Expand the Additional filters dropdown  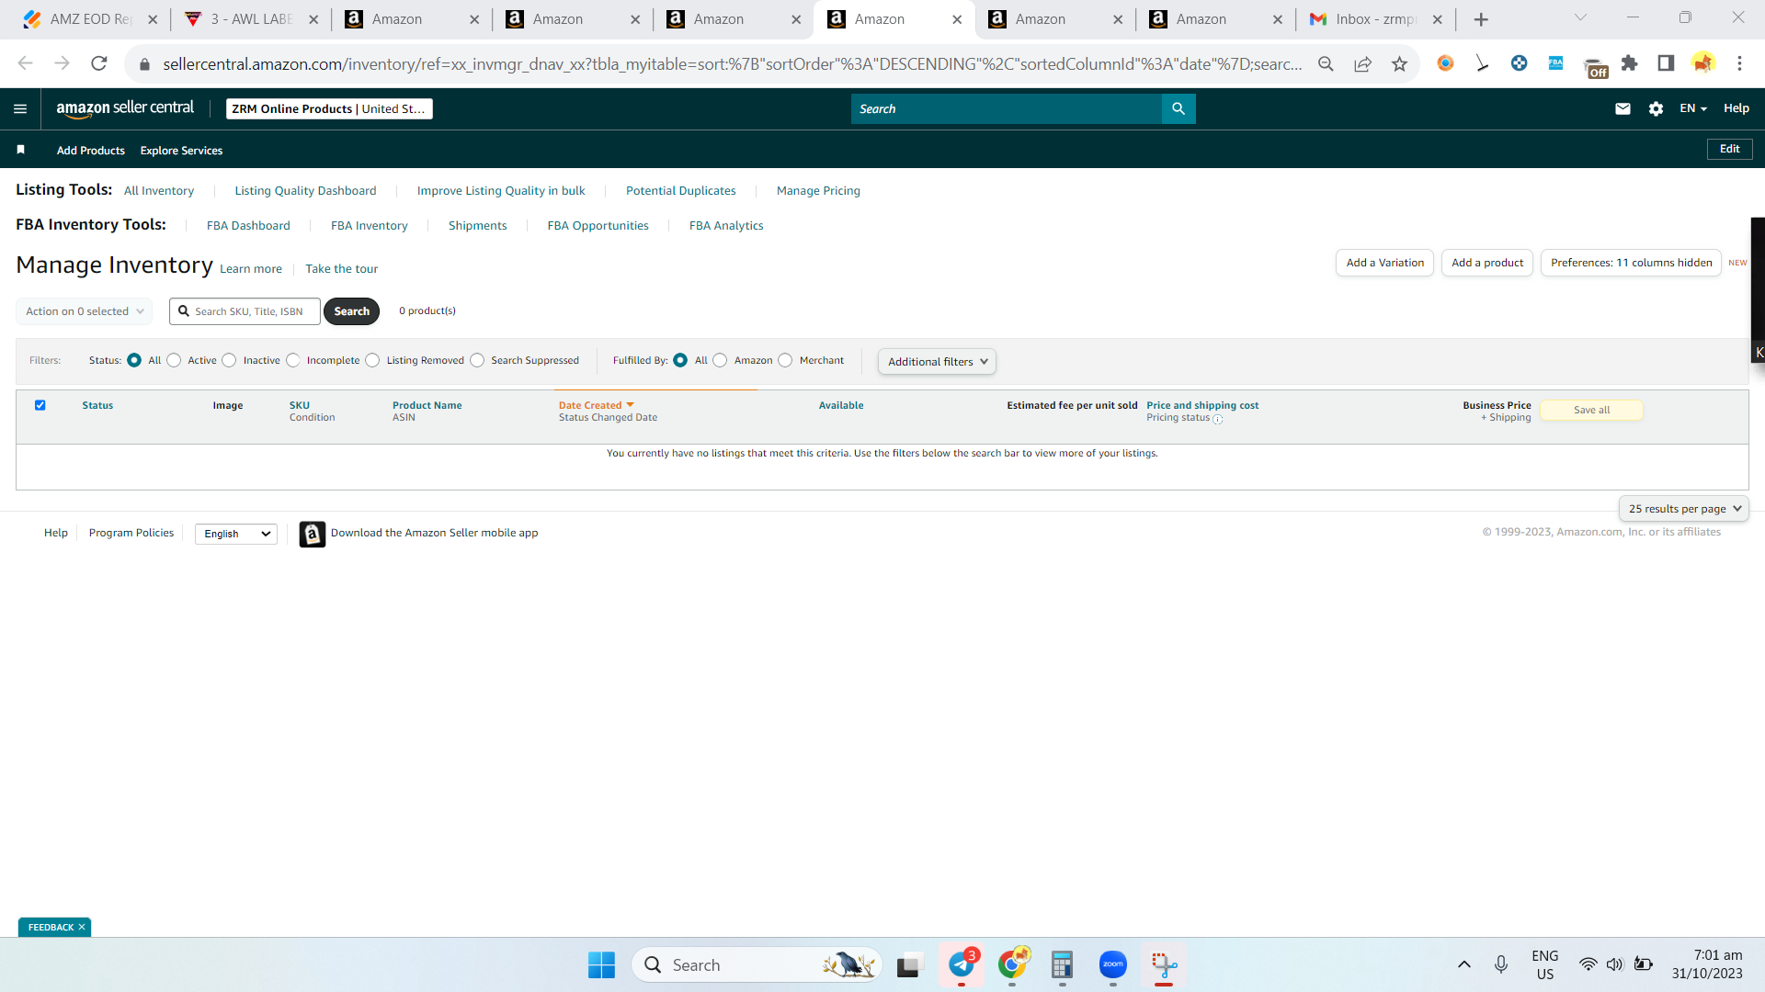pos(937,362)
